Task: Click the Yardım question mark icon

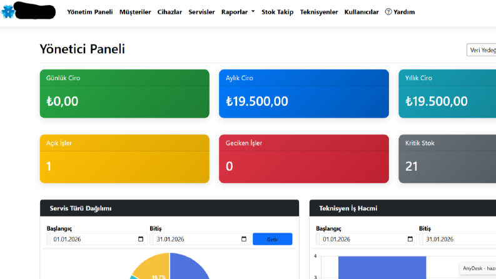Action: pyautogui.click(x=388, y=12)
